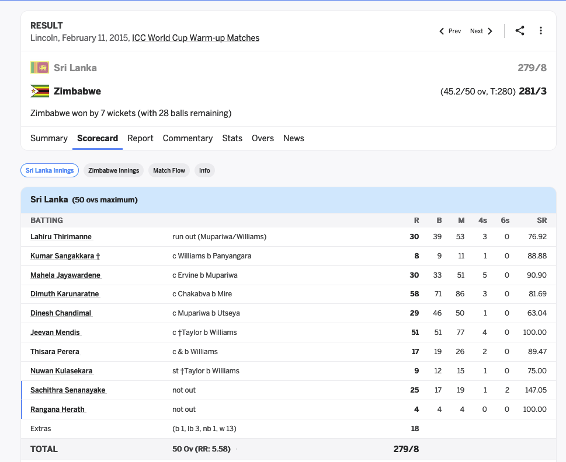Open the Stats tab
Viewport: 566px width, 462px height.
[x=232, y=138]
